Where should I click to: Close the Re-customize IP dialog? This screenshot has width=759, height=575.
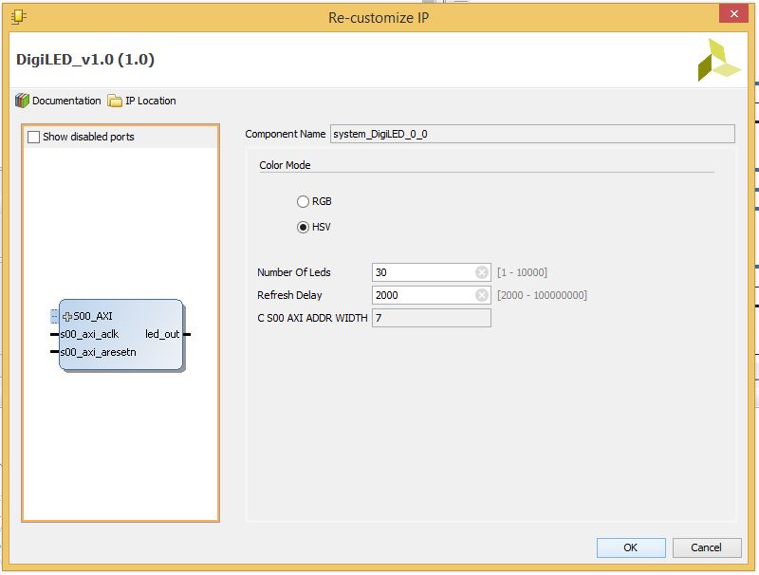(x=733, y=13)
